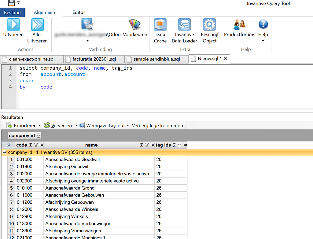Open the Data Cache panel

click(160, 29)
